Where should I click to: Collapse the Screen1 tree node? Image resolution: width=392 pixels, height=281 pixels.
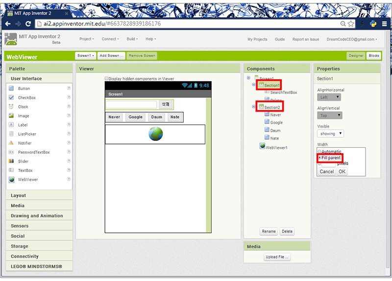[x=248, y=78]
